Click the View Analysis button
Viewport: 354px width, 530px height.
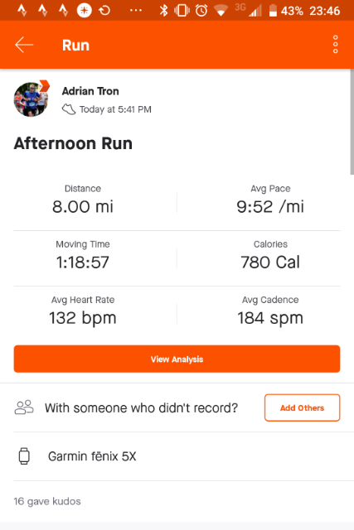click(x=177, y=359)
